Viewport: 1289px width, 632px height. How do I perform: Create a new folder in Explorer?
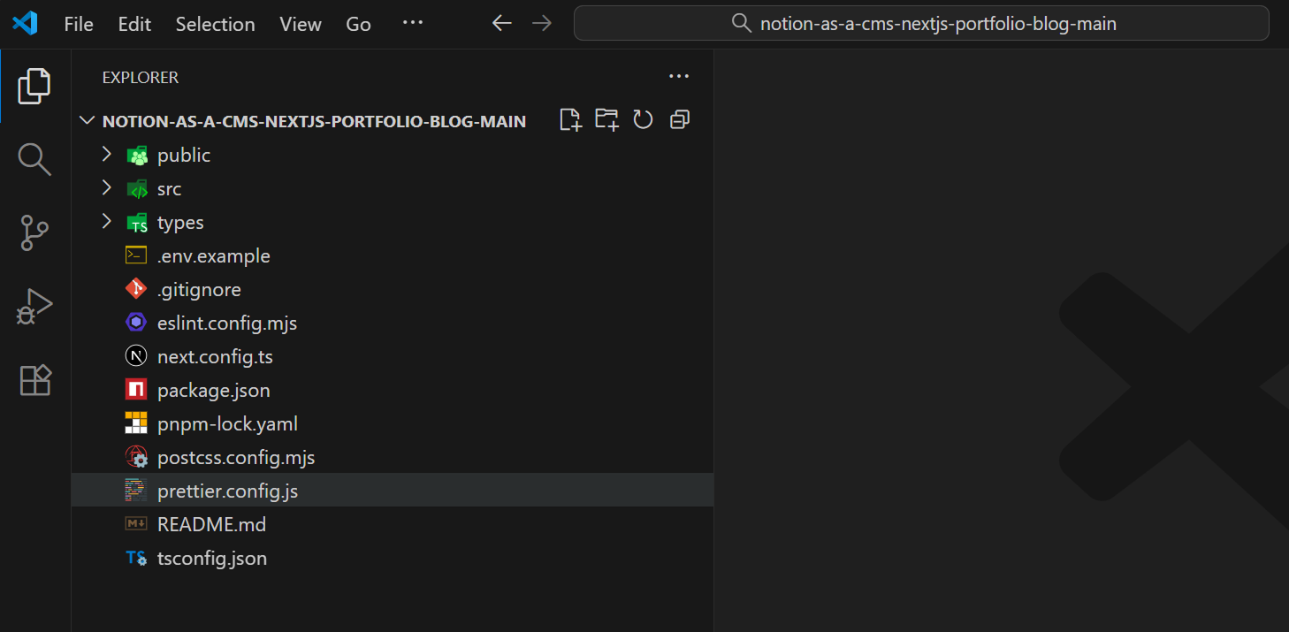point(606,119)
